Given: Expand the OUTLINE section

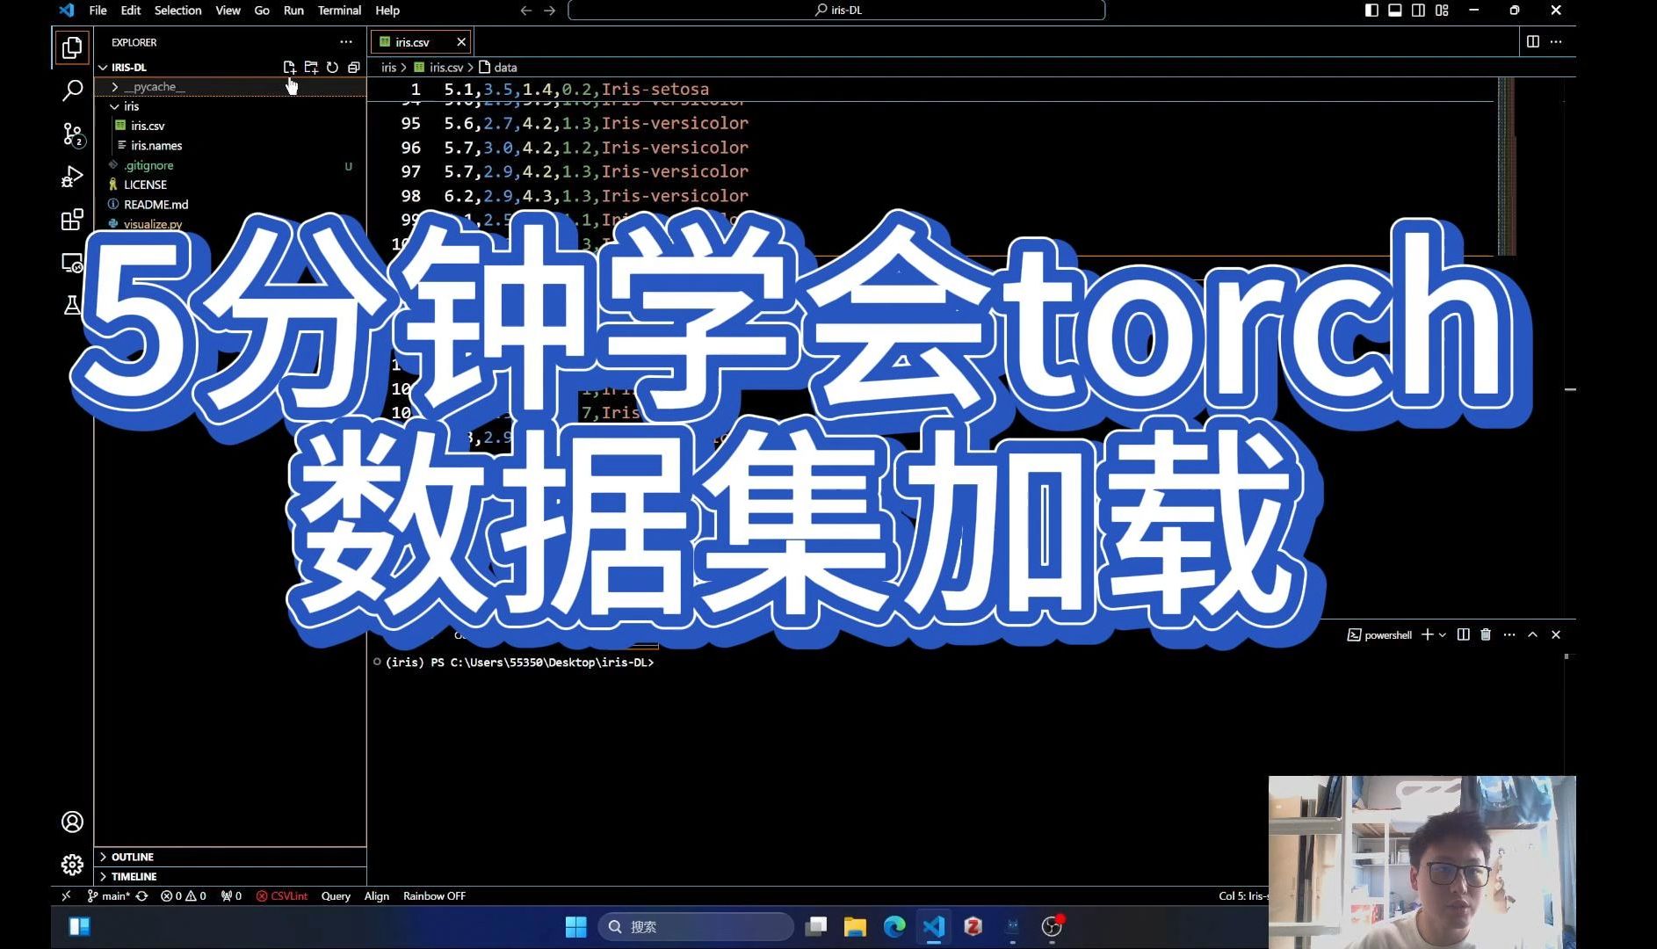Looking at the screenshot, I should click(230, 857).
